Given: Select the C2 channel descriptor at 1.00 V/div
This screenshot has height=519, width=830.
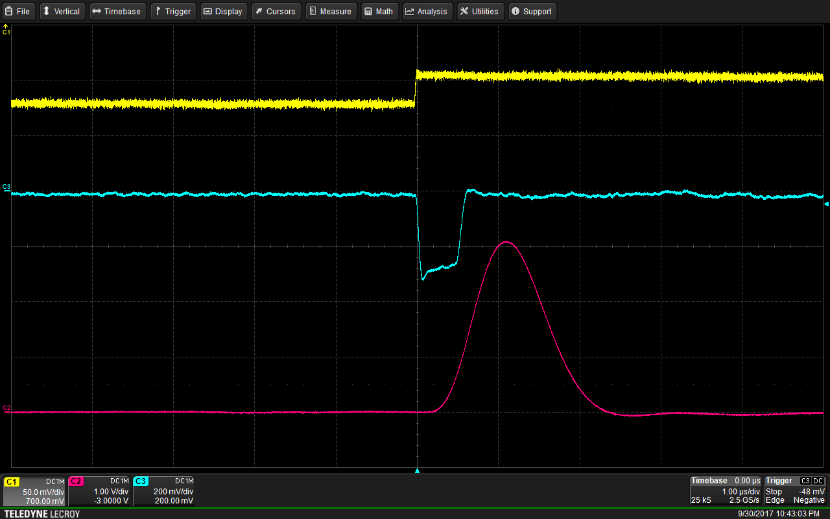Looking at the screenshot, I should pyautogui.click(x=99, y=491).
